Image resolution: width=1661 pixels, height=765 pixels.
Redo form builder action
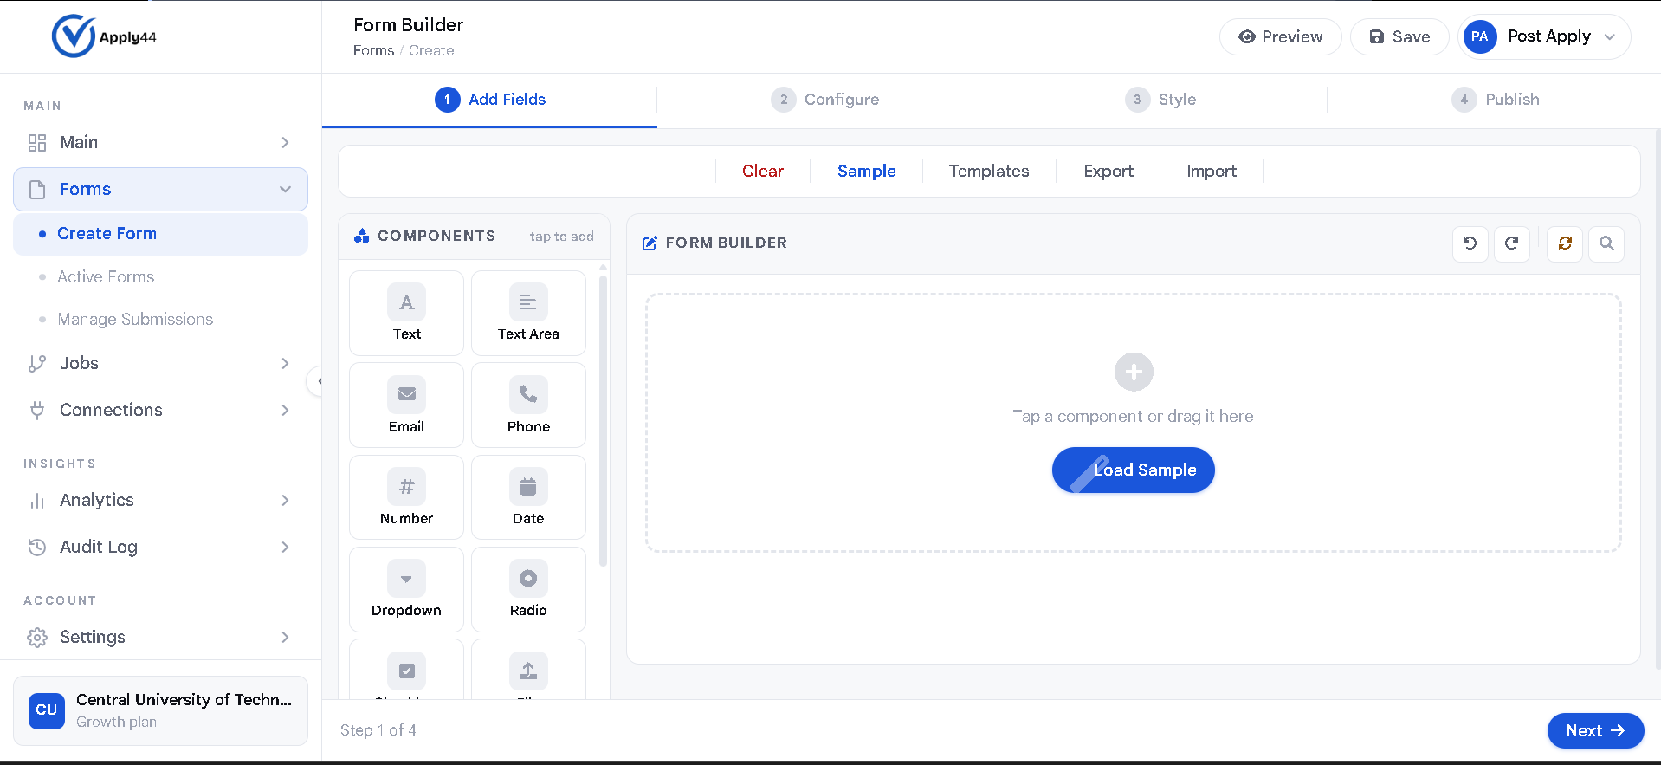1512,243
